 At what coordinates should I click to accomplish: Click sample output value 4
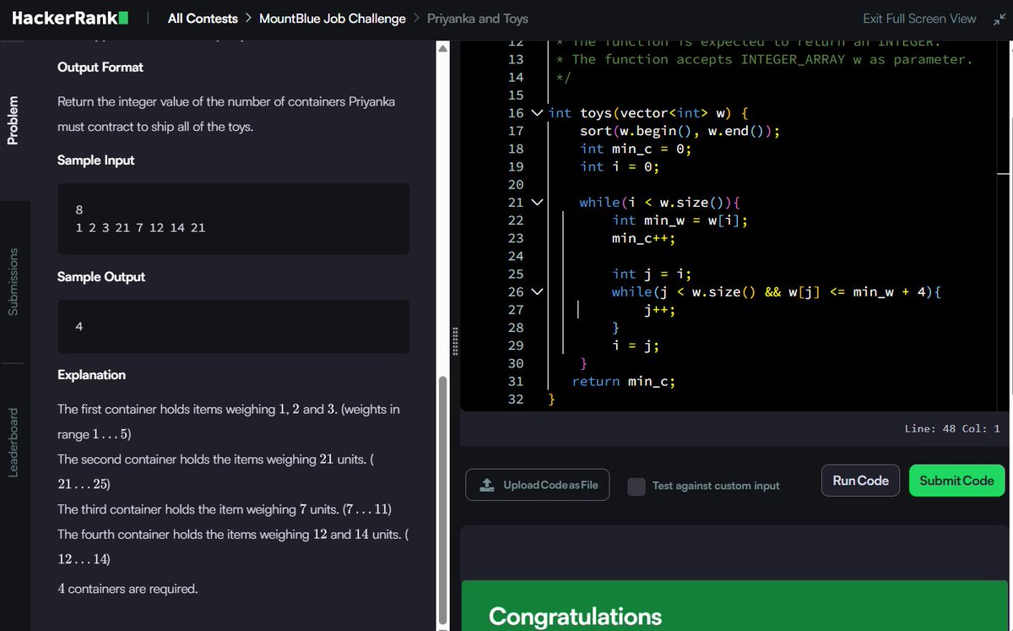coord(79,326)
